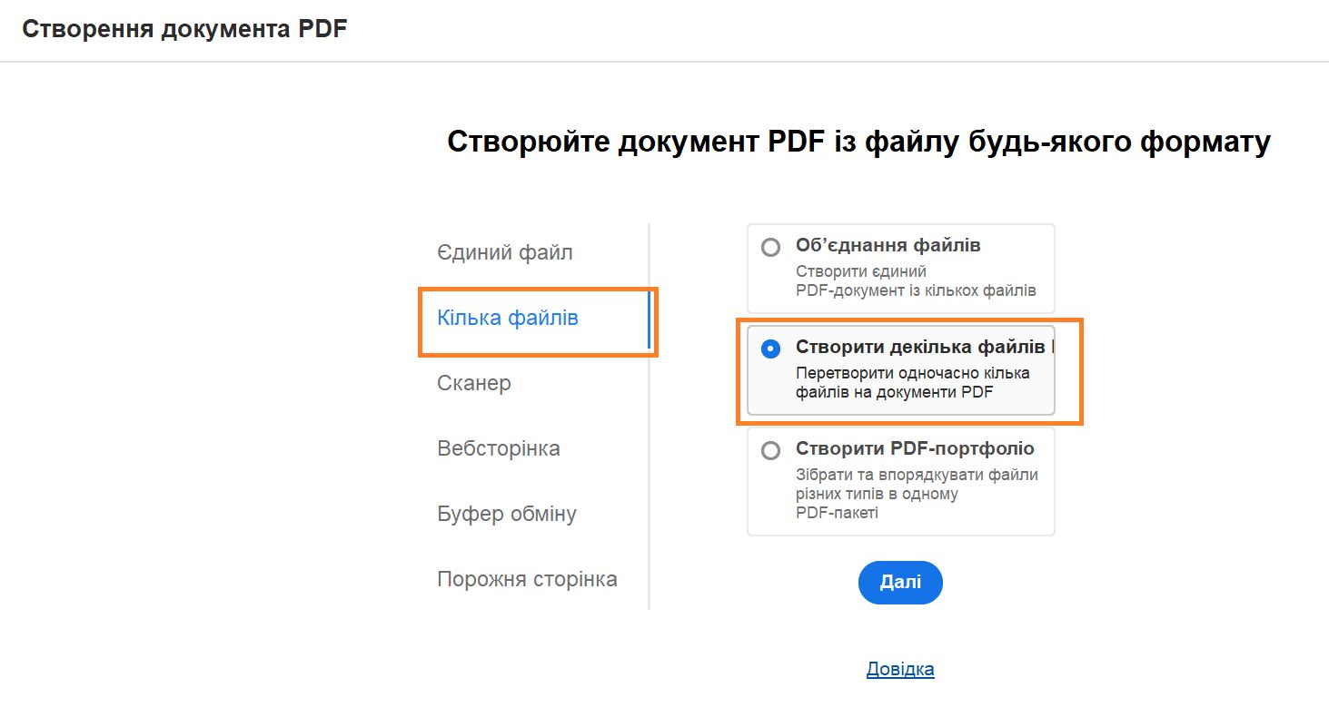The image size is (1329, 727).
Task: Click the description text about converting multiple files
Action: tap(907, 384)
